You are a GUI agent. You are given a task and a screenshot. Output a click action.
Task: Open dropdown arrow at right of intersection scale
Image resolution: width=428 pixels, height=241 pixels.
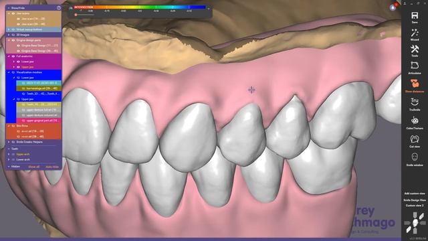tap(209, 9)
